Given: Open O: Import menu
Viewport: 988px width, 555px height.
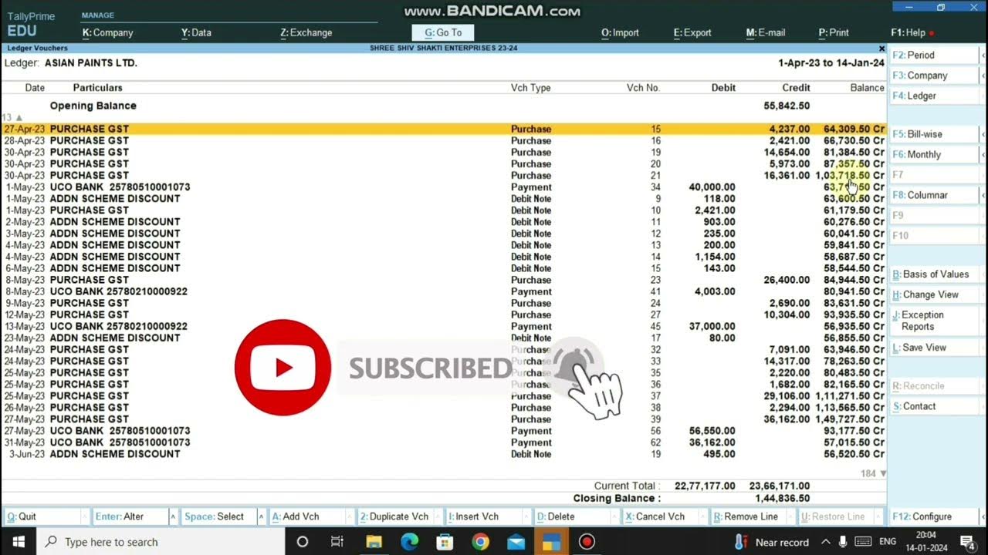Looking at the screenshot, I should click(x=620, y=32).
